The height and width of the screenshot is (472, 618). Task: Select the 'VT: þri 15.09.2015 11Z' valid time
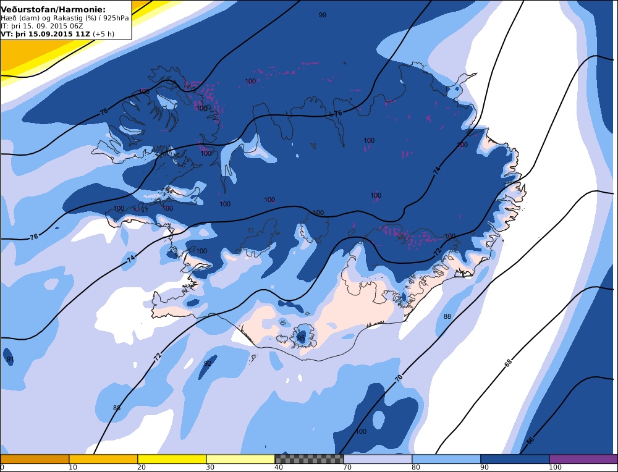pos(46,34)
